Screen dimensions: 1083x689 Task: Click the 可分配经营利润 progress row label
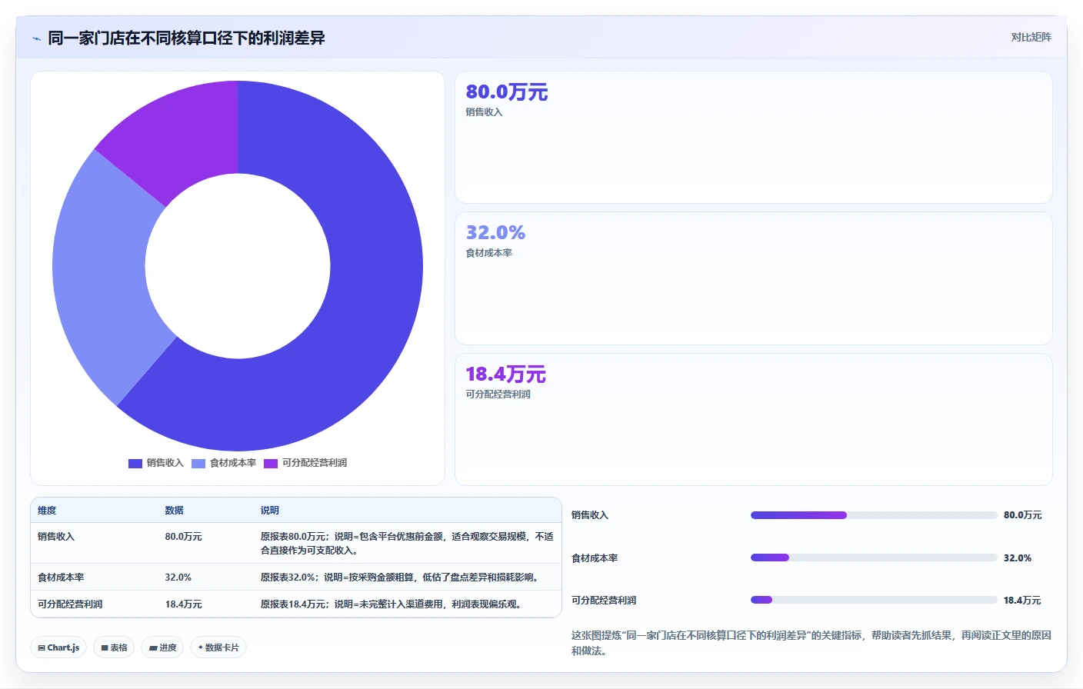coord(604,601)
